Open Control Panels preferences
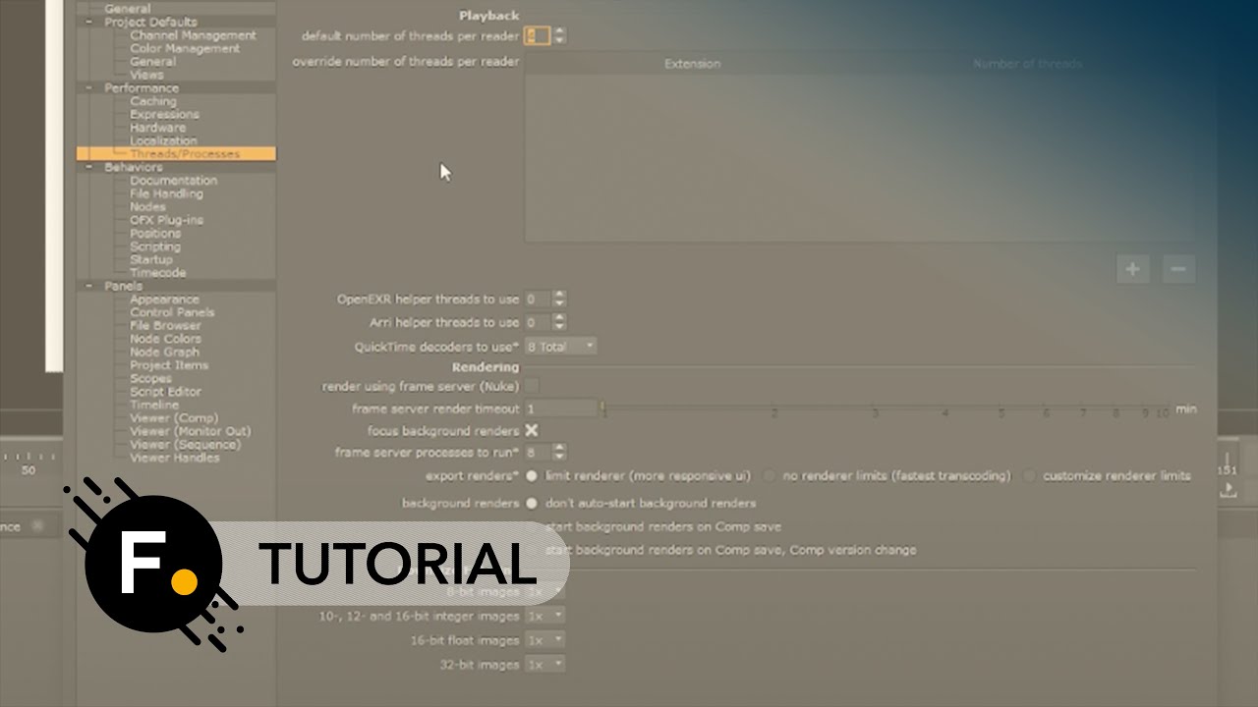 click(172, 312)
